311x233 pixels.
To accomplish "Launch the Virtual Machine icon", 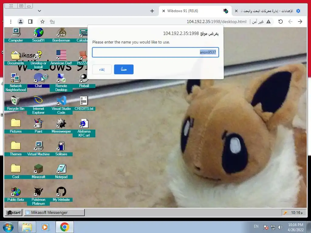I will pos(38,149).
